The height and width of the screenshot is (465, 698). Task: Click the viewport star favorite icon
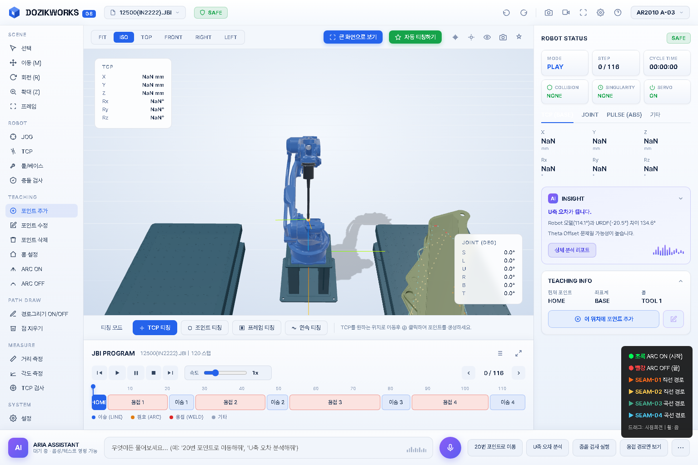click(x=519, y=37)
